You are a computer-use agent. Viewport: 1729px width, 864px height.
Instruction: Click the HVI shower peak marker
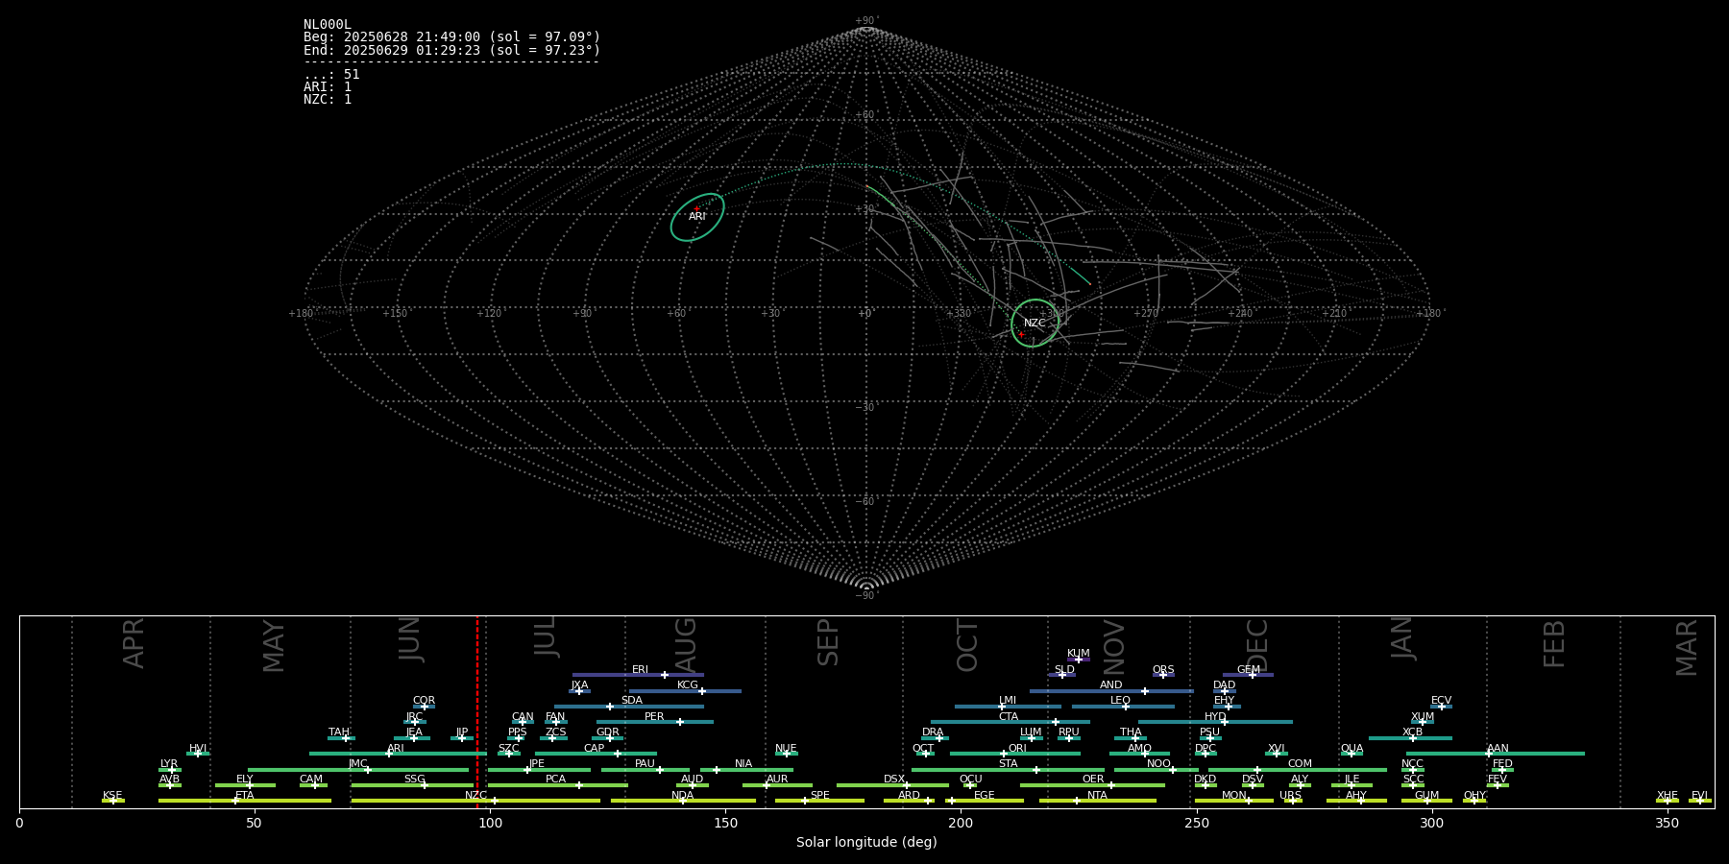198,754
